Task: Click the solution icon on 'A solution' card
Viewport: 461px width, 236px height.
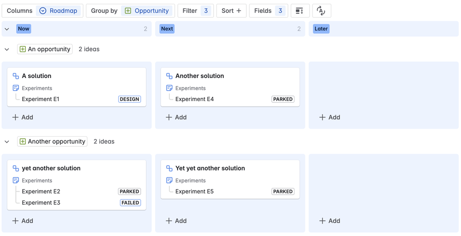Action: 16,76
